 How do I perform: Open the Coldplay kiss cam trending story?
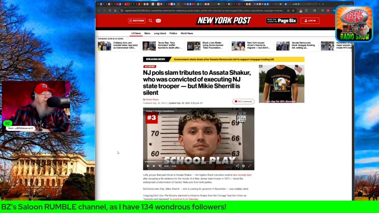pyautogui.click(x=126, y=45)
